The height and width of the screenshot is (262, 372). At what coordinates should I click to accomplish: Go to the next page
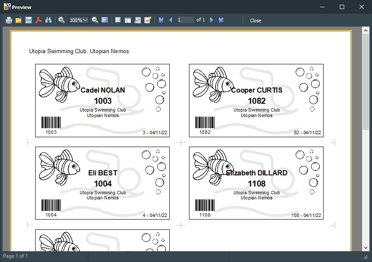211,20
